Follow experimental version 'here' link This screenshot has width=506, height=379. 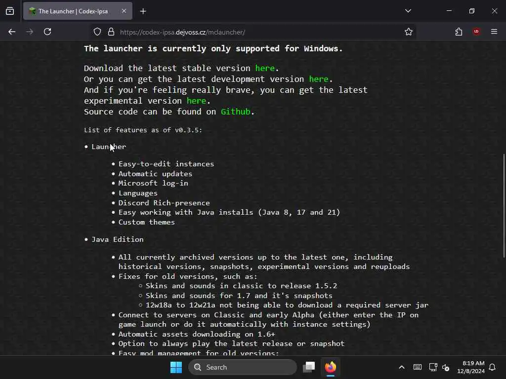coord(196,101)
